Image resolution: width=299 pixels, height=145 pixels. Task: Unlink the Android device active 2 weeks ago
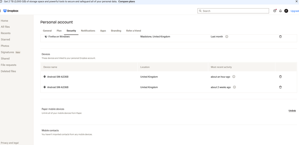pos(280,87)
